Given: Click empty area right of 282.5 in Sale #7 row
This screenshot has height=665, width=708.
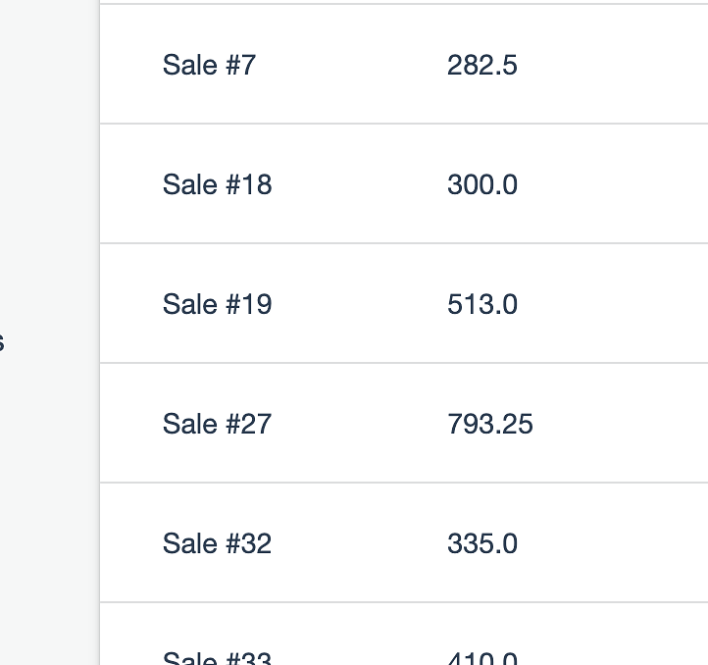Looking at the screenshot, I should click(614, 64).
